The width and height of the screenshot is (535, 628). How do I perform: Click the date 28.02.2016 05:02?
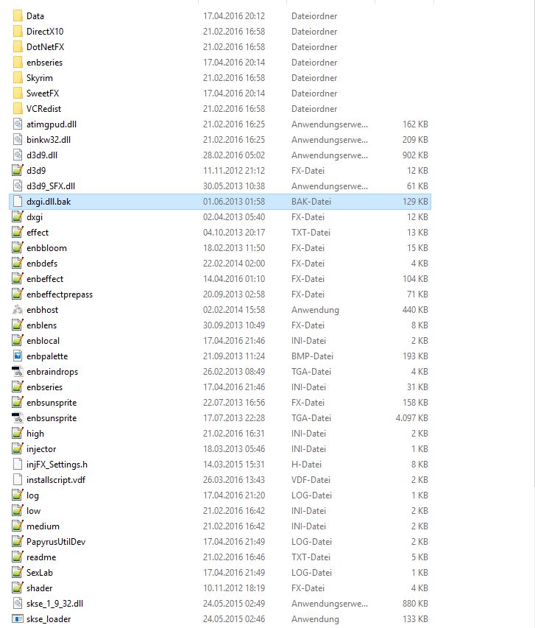click(x=234, y=155)
